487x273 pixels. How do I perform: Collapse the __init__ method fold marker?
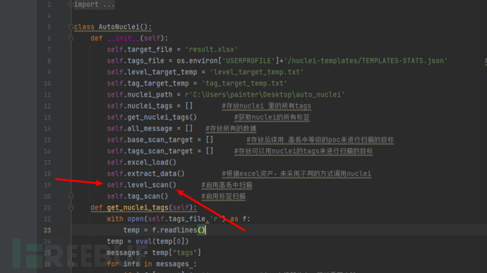71,39
